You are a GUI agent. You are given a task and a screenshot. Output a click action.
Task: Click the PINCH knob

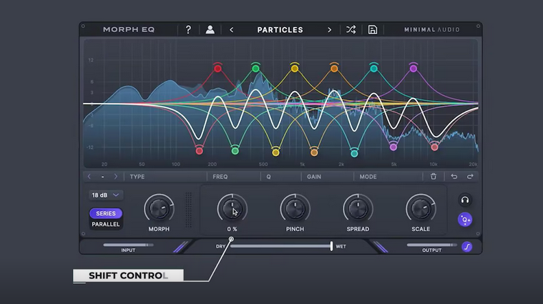click(295, 209)
